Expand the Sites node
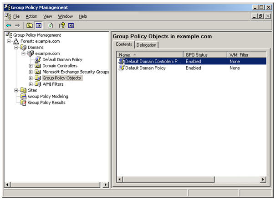 tap(16, 90)
